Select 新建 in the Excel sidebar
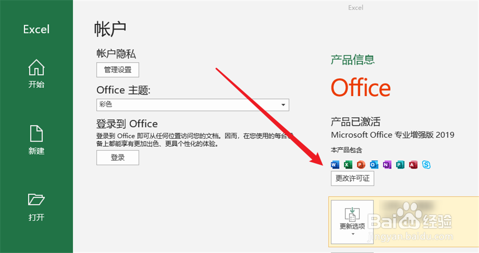This screenshot has width=479, height=253. tap(36, 141)
